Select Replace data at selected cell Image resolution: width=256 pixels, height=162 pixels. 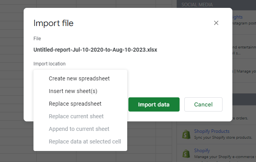[85, 142]
